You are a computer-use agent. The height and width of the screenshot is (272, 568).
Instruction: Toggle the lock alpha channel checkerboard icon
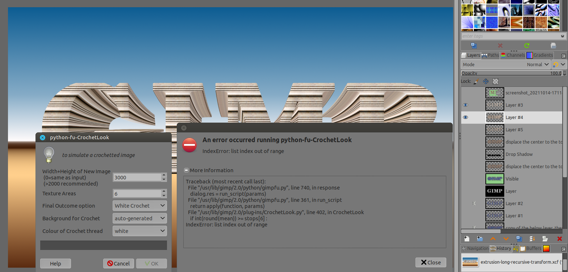tap(496, 81)
